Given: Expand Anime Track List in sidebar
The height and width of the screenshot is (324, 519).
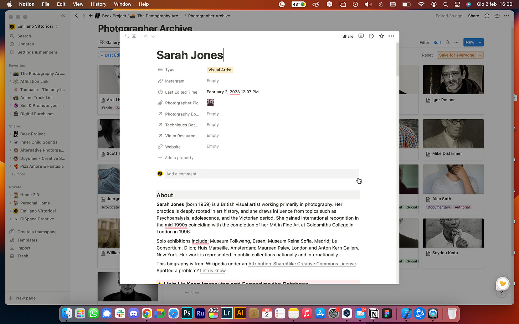Looking at the screenshot, I should (10, 98).
